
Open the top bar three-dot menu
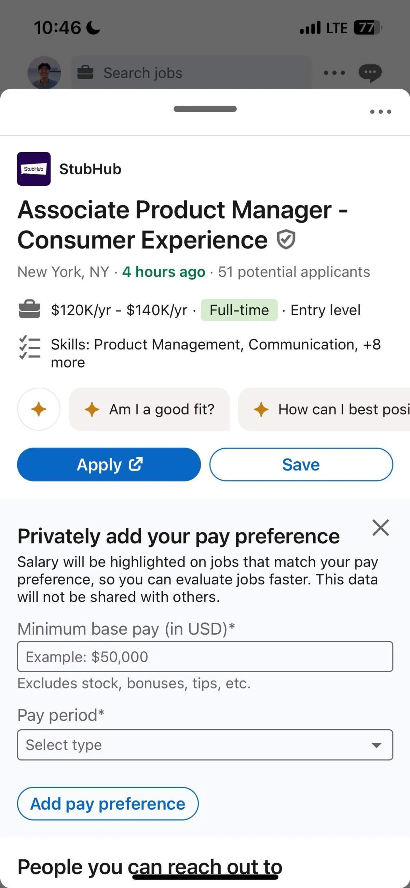coord(334,73)
